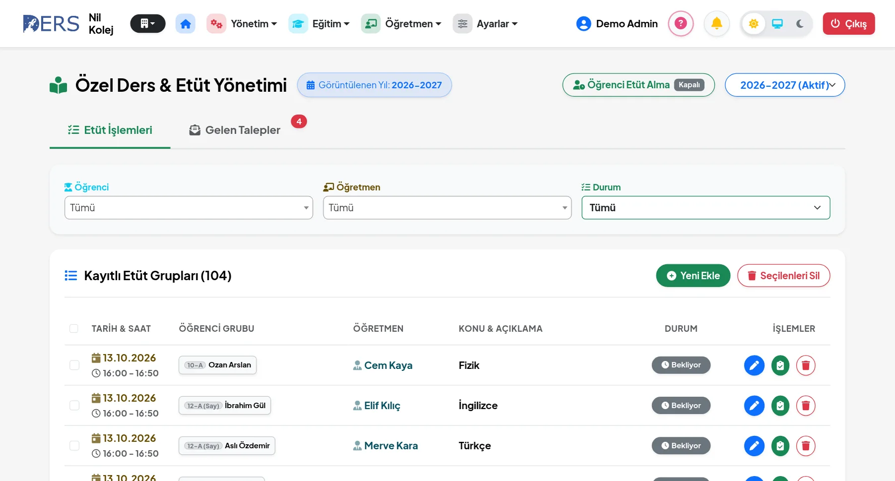Open attendance clipboard for Fizik row
This screenshot has width=895, height=481.
point(780,365)
